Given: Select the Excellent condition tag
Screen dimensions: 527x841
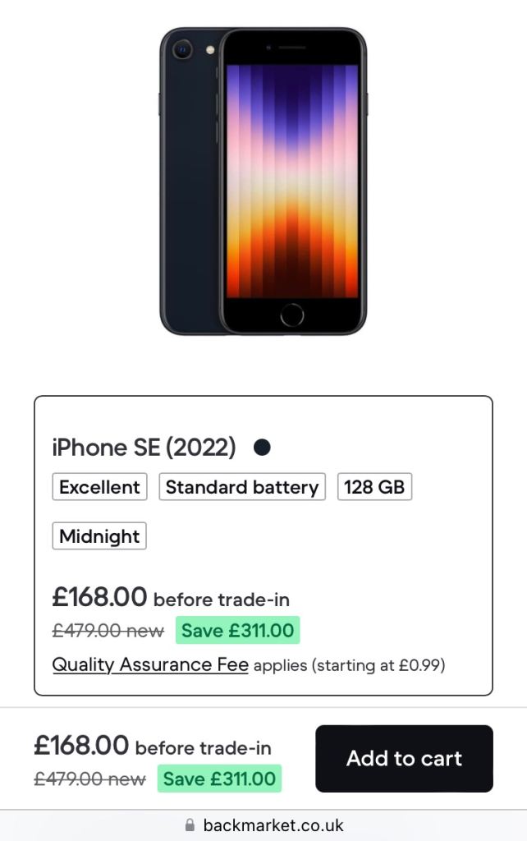Looking at the screenshot, I should [99, 487].
